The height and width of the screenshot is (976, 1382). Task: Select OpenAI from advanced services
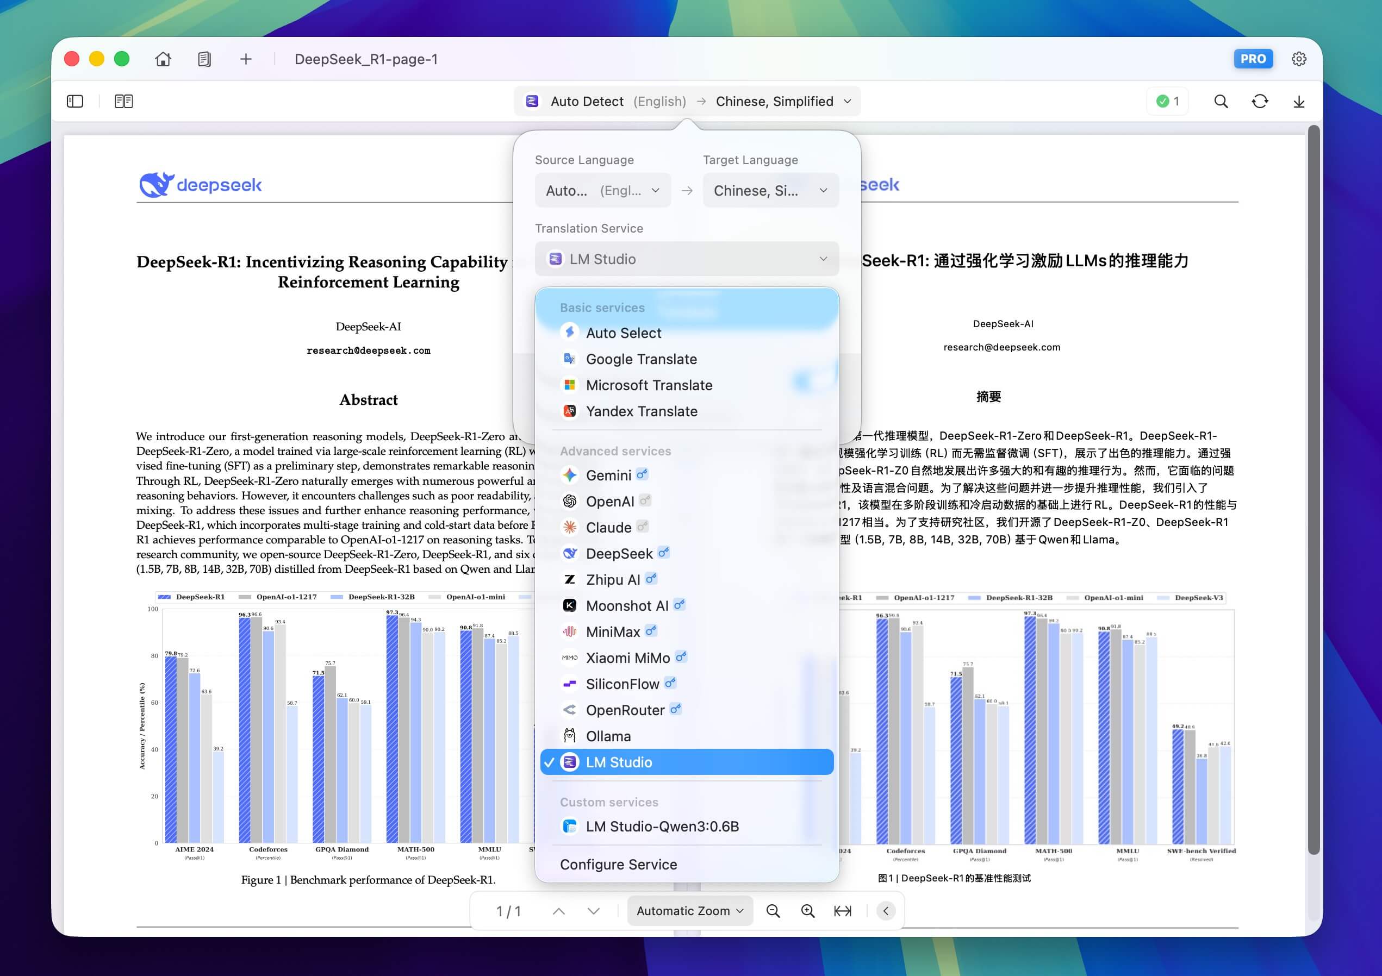coord(687,502)
